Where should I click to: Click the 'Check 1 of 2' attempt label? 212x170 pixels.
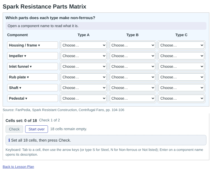click(x=50, y=120)
